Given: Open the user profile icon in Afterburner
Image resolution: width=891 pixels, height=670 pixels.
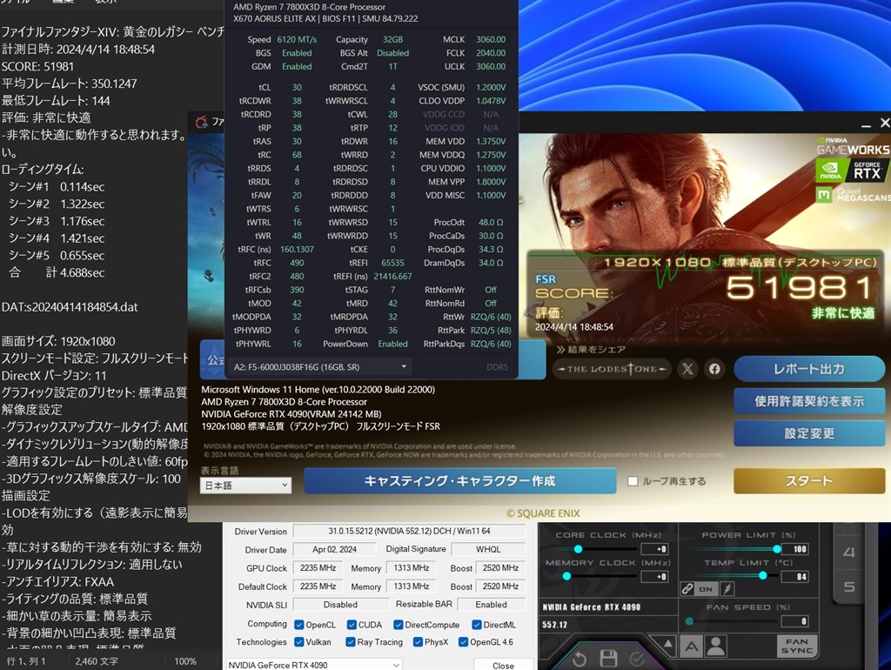Looking at the screenshot, I should 715,646.
